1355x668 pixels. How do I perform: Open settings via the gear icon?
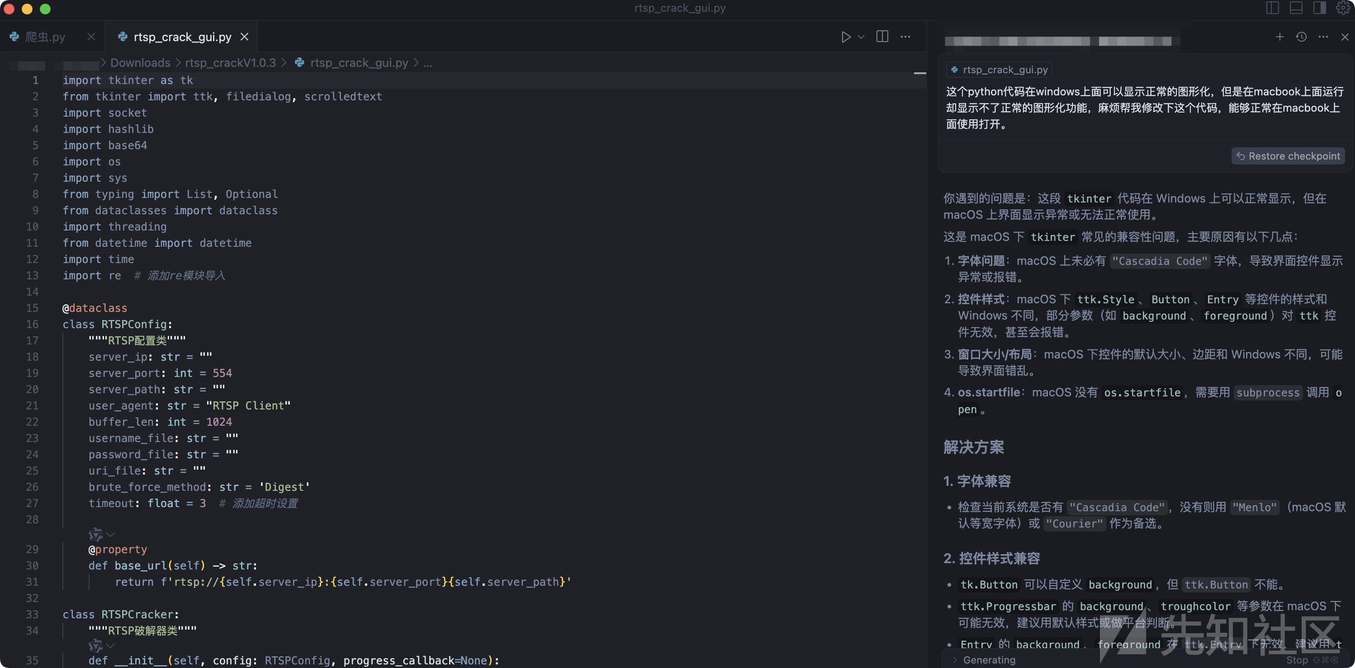pyautogui.click(x=1343, y=8)
